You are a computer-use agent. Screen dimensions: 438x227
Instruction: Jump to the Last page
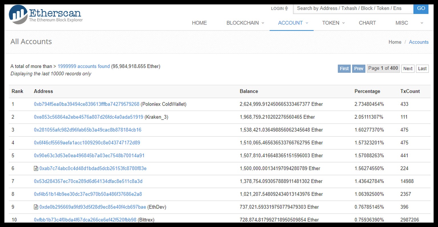pos(422,69)
